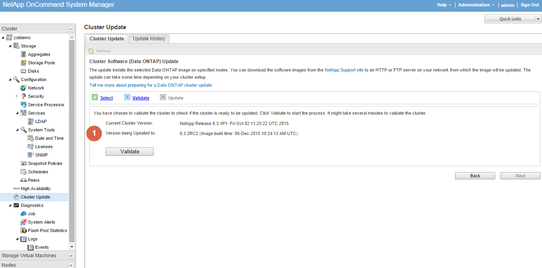542x268 pixels.
Task: Select the Snapshot Policies tree item
Action: [x=45, y=163]
